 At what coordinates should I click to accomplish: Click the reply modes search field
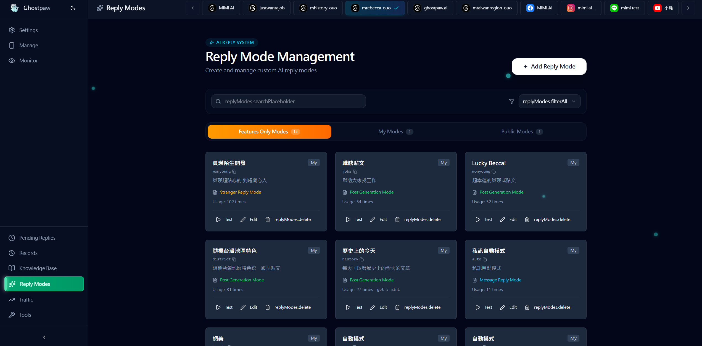(289, 101)
